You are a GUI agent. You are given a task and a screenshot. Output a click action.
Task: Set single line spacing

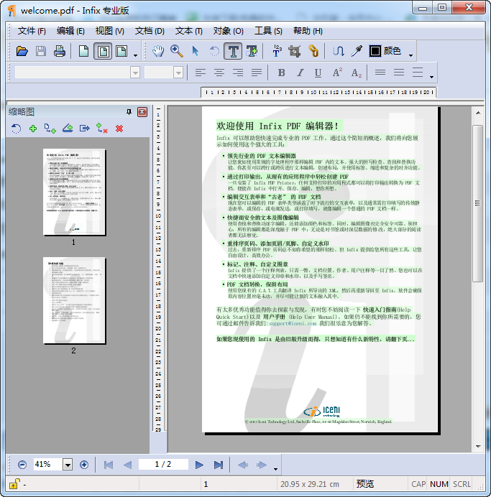[x=380, y=73]
